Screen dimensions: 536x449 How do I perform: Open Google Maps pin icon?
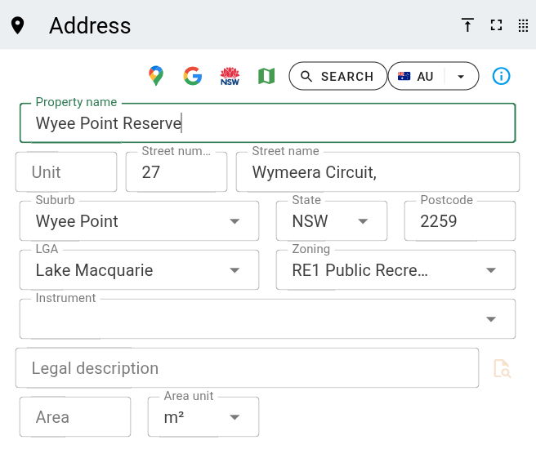[156, 76]
